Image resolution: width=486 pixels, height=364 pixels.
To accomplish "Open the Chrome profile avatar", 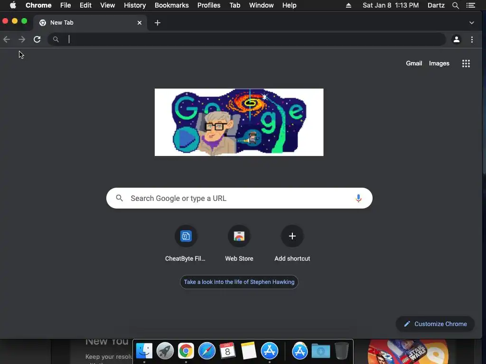I will click(x=456, y=39).
